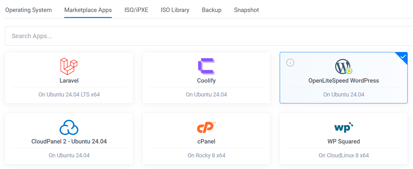Click the blue CloudPanel cloud icon

[x=69, y=127]
